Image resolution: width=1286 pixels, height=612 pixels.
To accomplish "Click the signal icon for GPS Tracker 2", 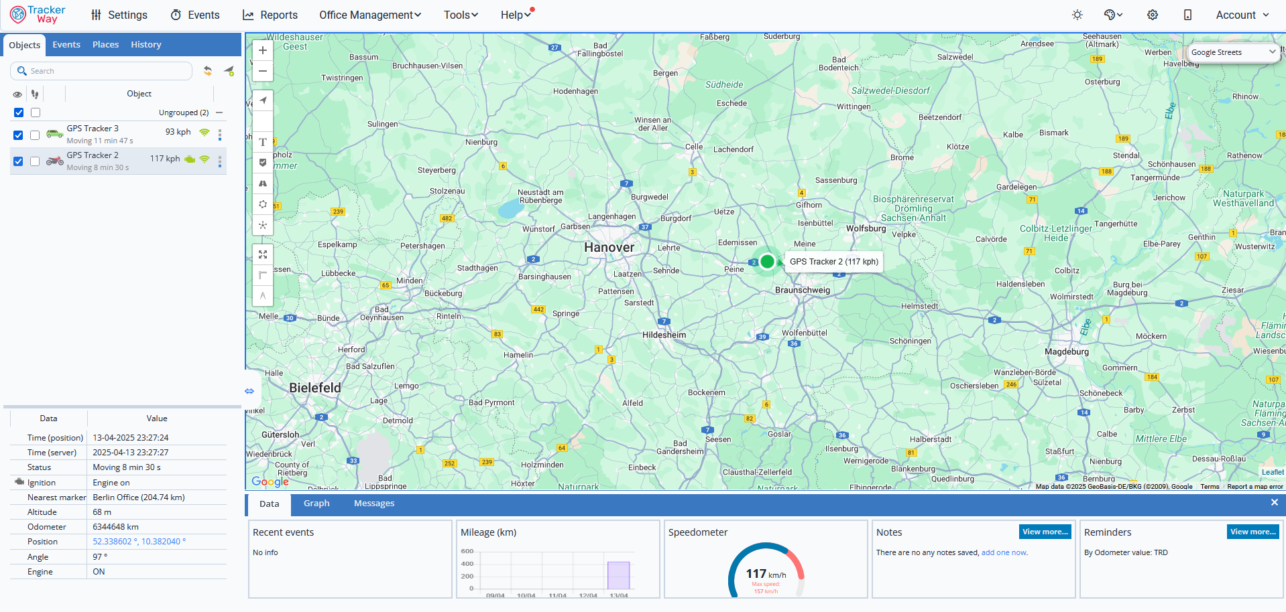I will [x=204, y=159].
